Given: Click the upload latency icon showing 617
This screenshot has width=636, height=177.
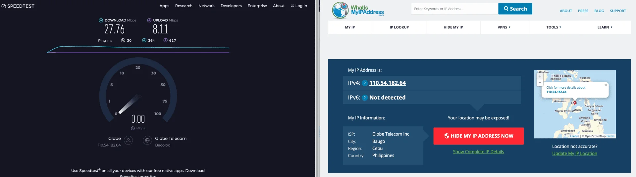Looking at the screenshot, I should (166, 40).
